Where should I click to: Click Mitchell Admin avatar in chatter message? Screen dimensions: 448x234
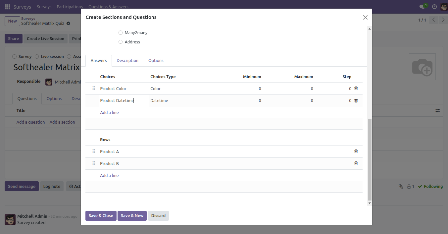[x=10, y=219]
